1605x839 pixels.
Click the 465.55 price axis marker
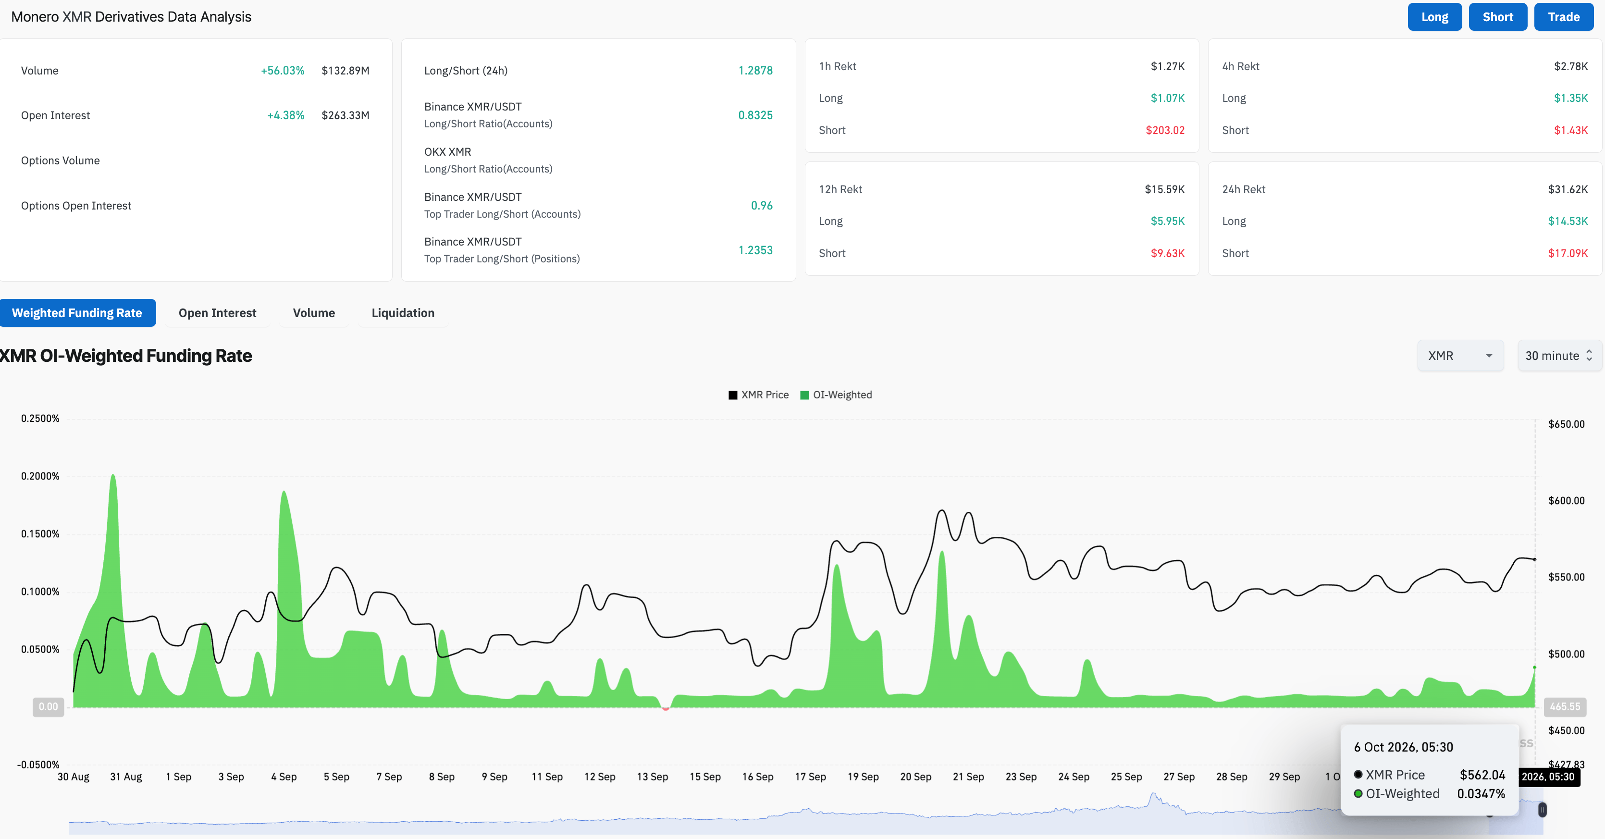coord(1565,707)
